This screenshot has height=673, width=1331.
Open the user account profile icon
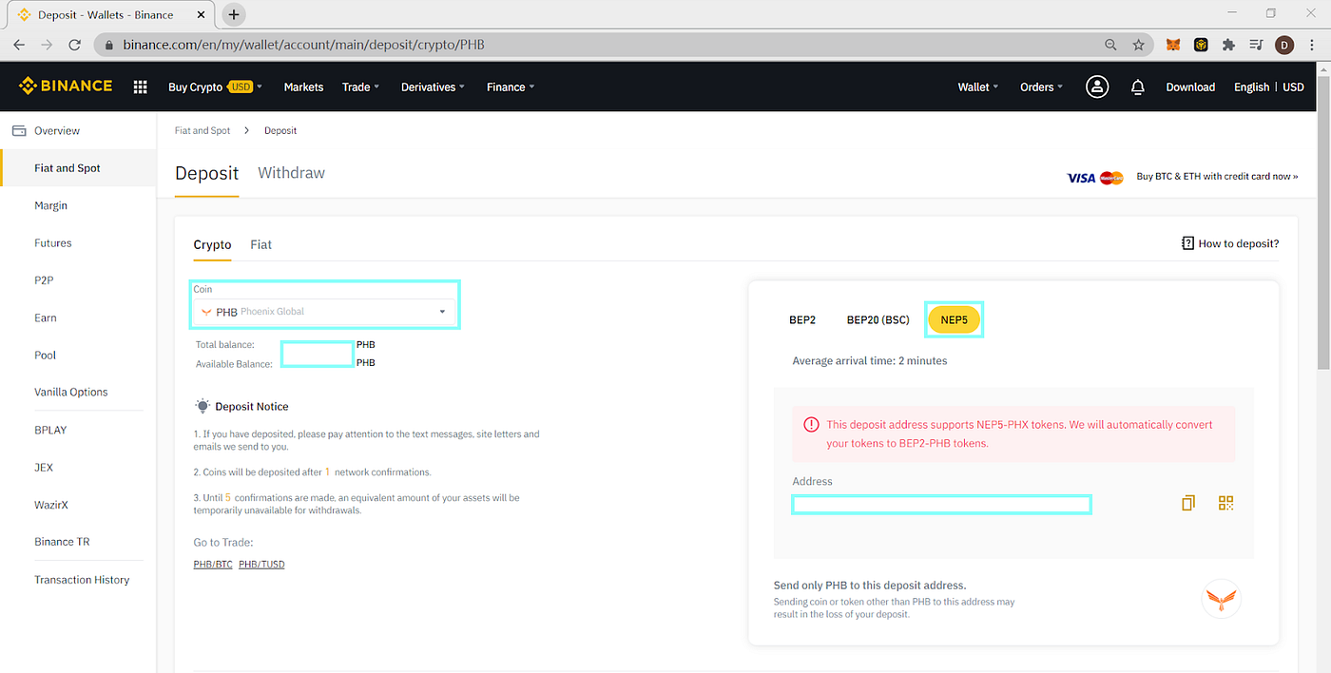point(1097,87)
